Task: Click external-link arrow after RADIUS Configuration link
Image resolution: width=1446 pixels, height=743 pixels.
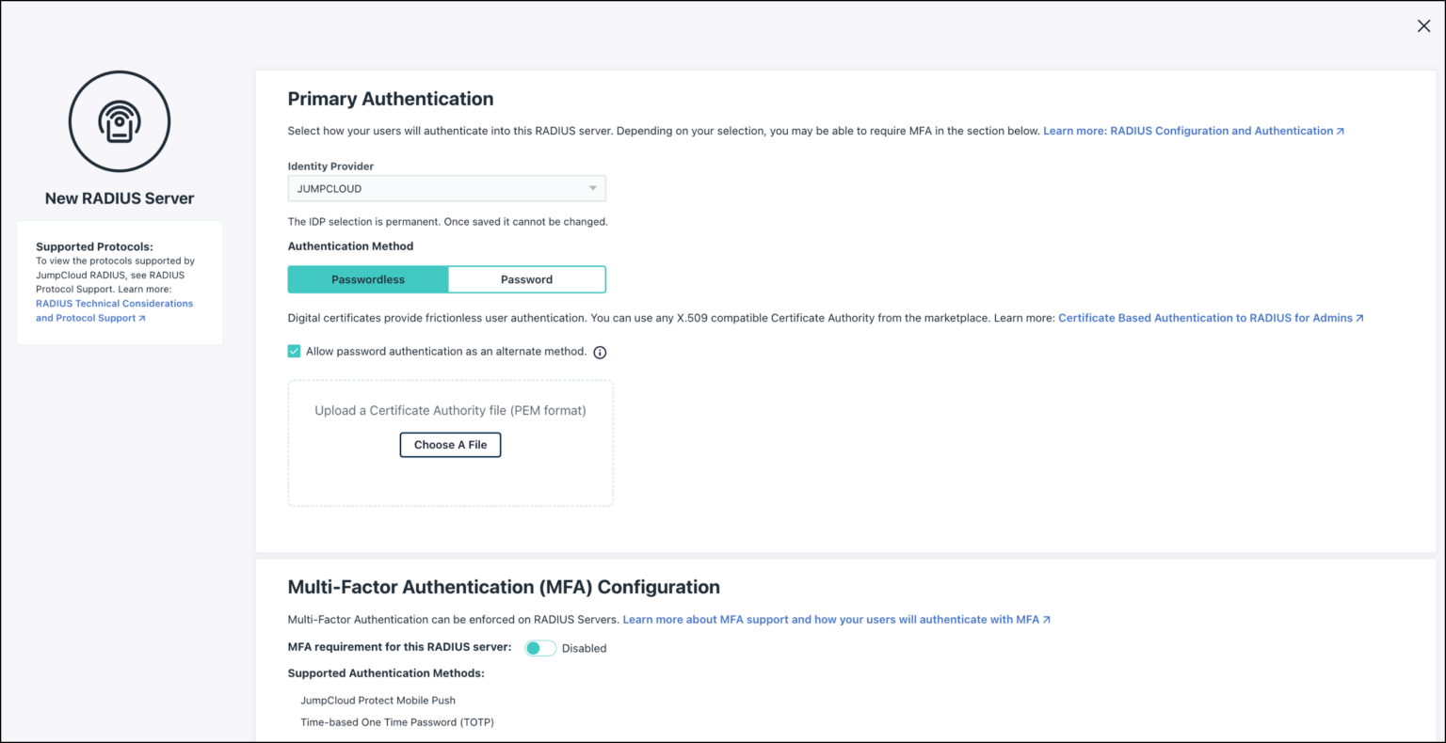Action: point(1340,131)
